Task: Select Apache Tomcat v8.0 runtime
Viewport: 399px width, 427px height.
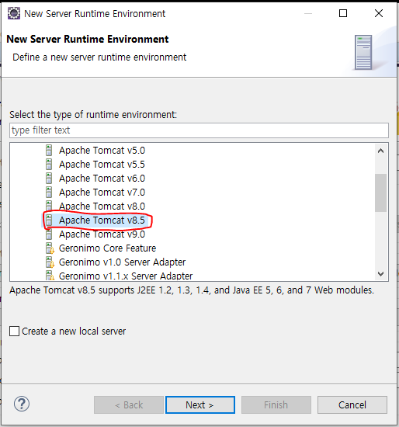Action: coord(102,207)
